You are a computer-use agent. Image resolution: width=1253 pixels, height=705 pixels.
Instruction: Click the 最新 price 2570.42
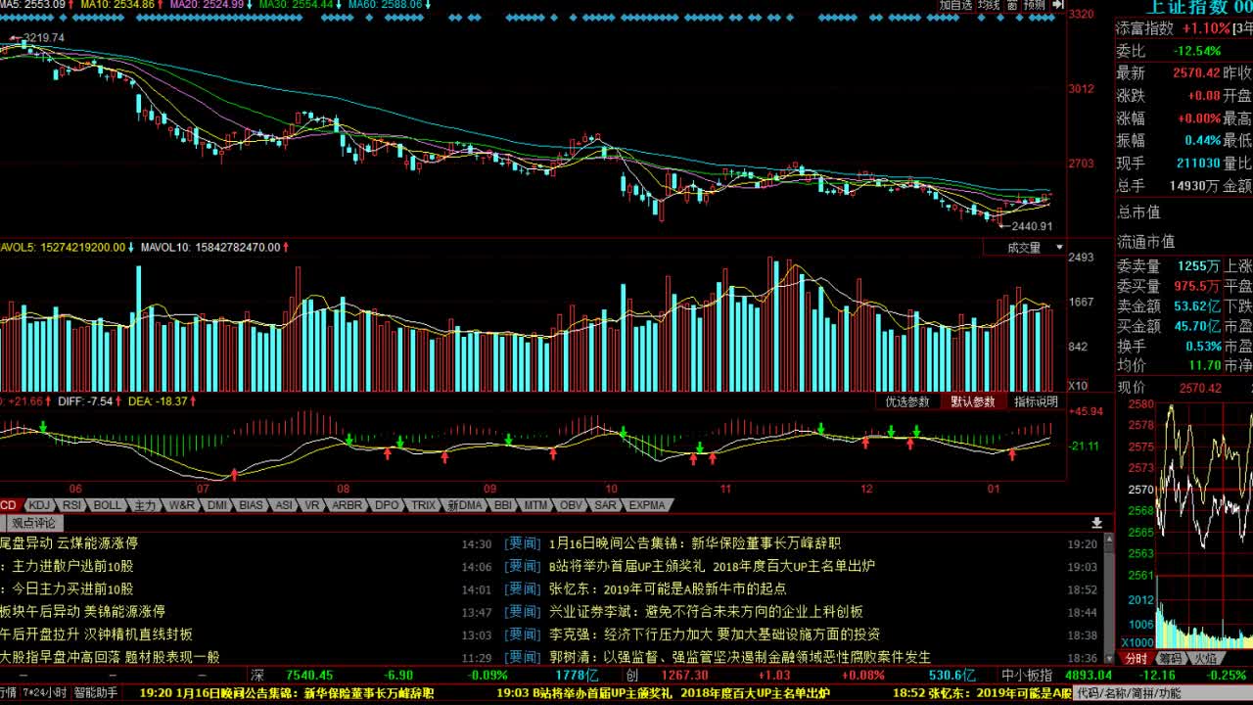(1196, 73)
